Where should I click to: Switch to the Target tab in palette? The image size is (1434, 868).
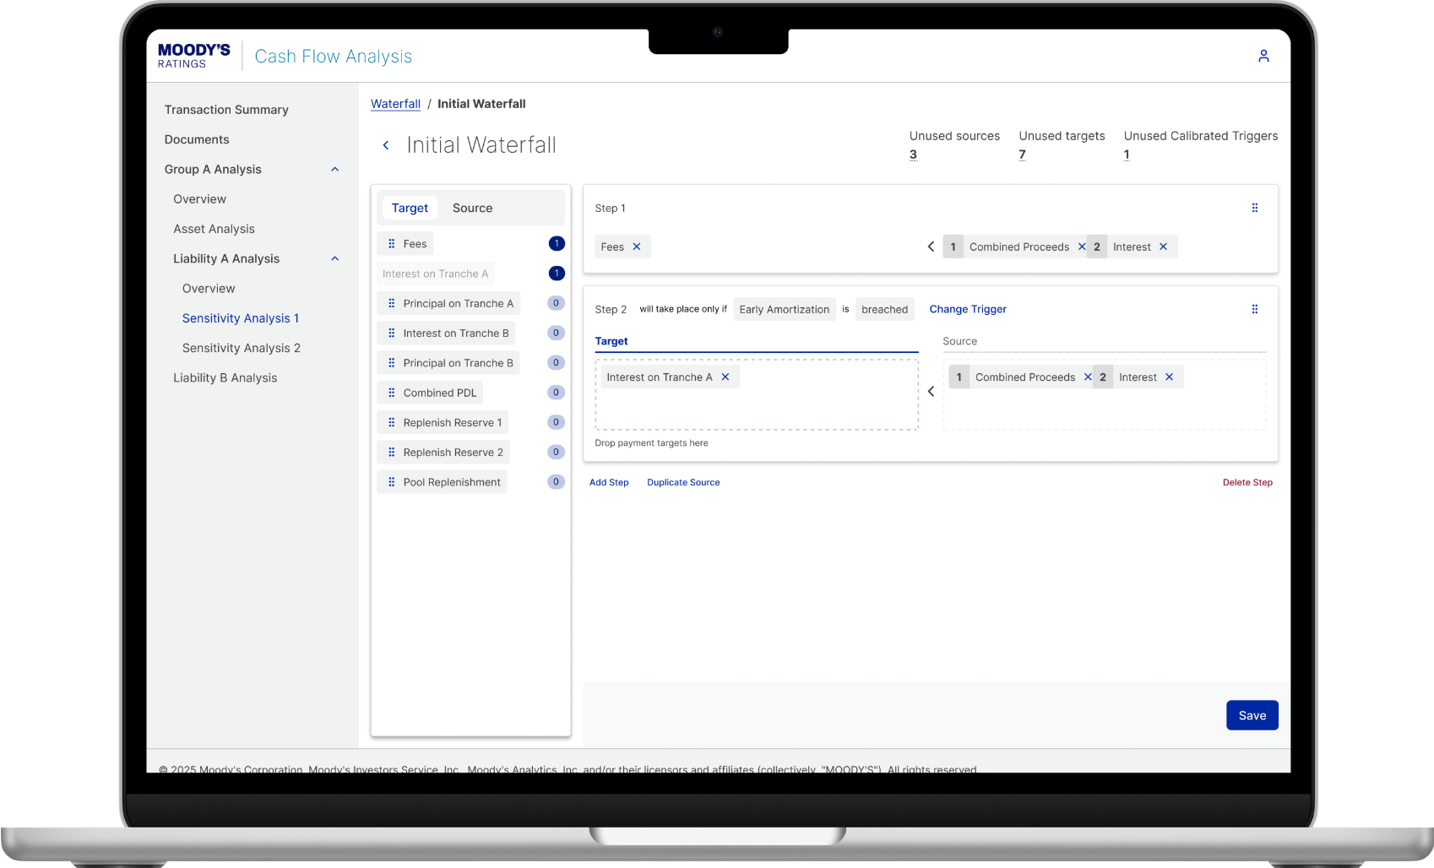pos(410,208)
